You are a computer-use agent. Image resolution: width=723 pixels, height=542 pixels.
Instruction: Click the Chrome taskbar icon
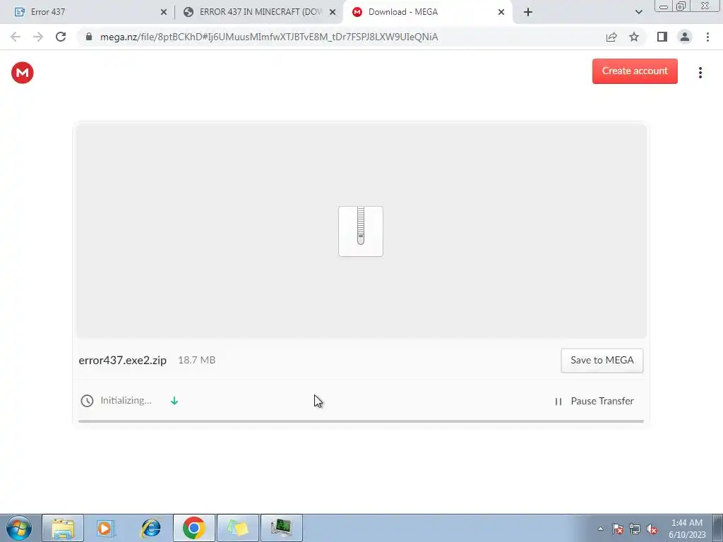(x=193, y=528)
